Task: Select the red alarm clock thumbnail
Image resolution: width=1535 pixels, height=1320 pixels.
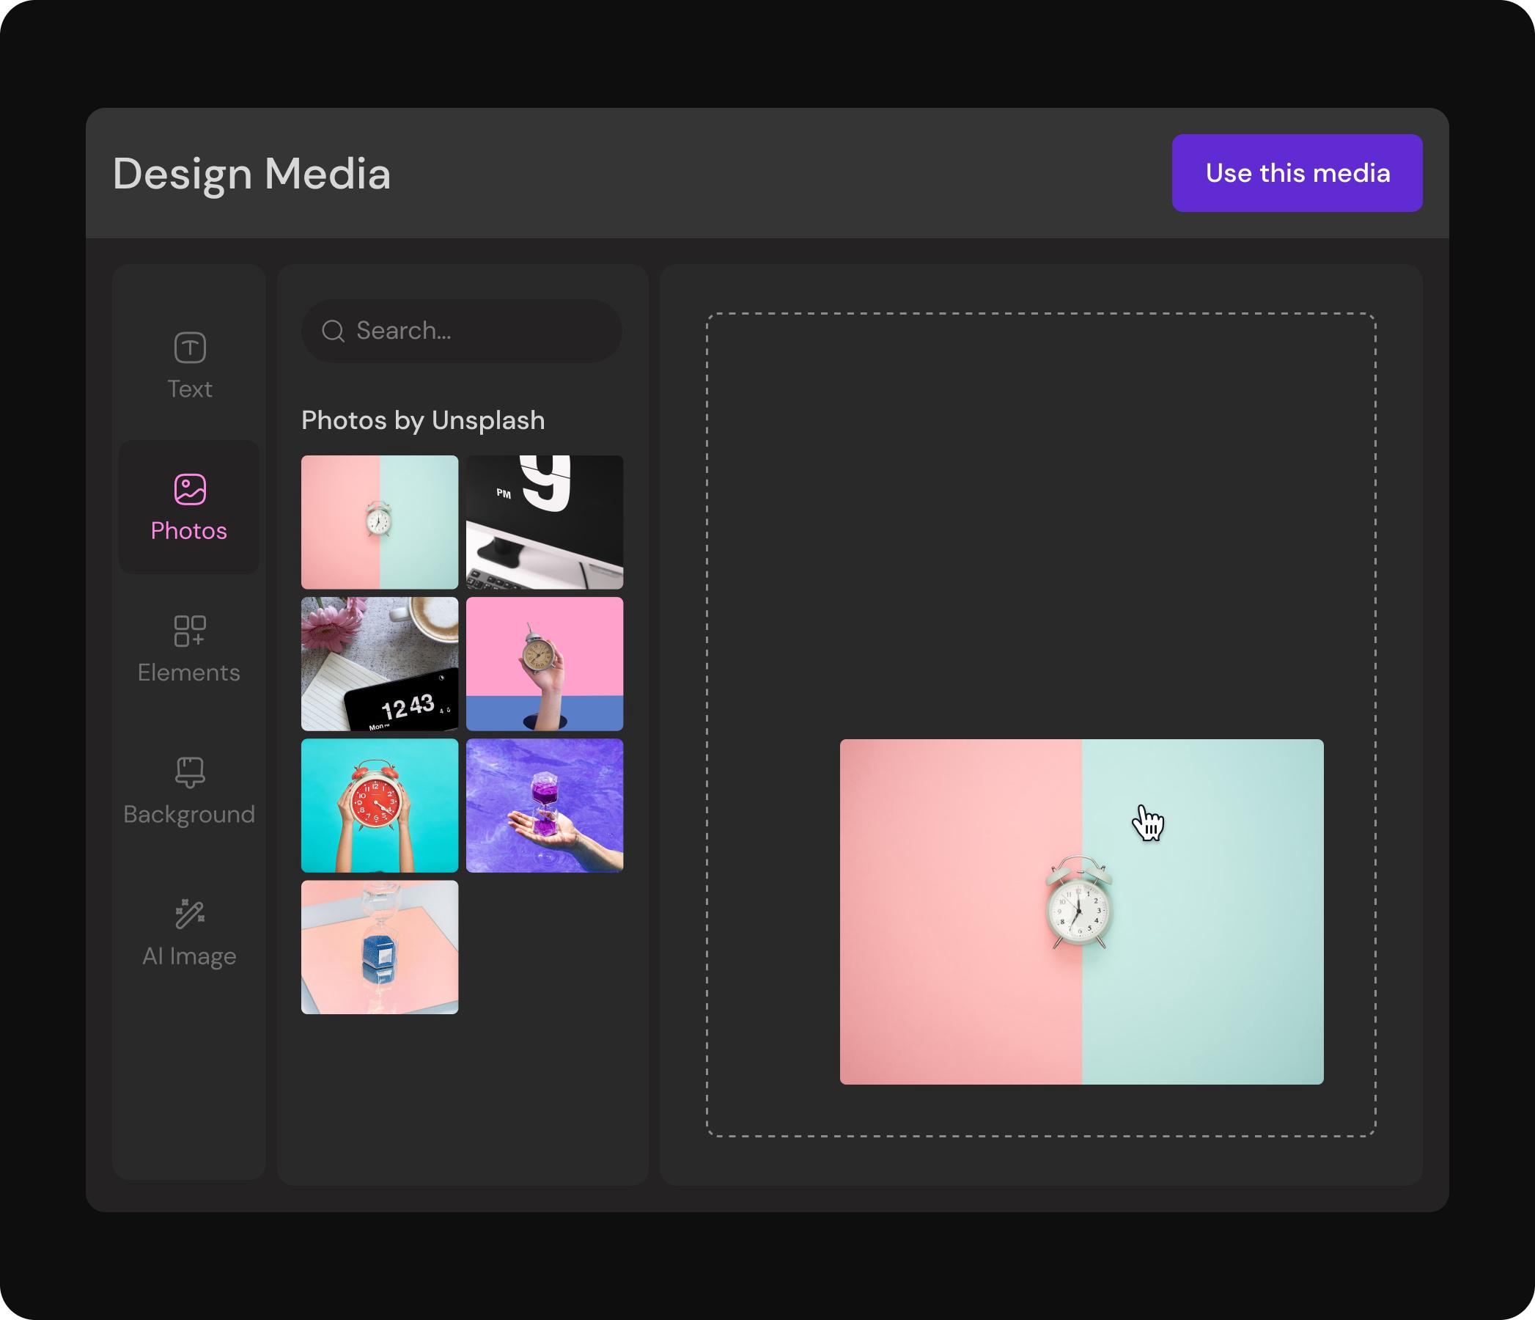Action: [379, 805]
